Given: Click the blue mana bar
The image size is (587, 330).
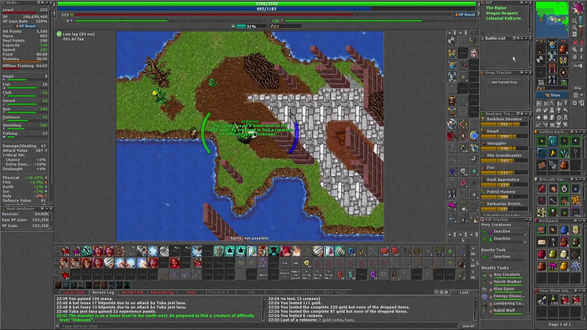Looking at the screenshot, I should click(266, 9).
